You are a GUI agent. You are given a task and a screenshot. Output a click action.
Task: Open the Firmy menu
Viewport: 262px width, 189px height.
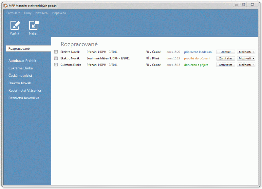pyautogui.click(x=28, y=13)
